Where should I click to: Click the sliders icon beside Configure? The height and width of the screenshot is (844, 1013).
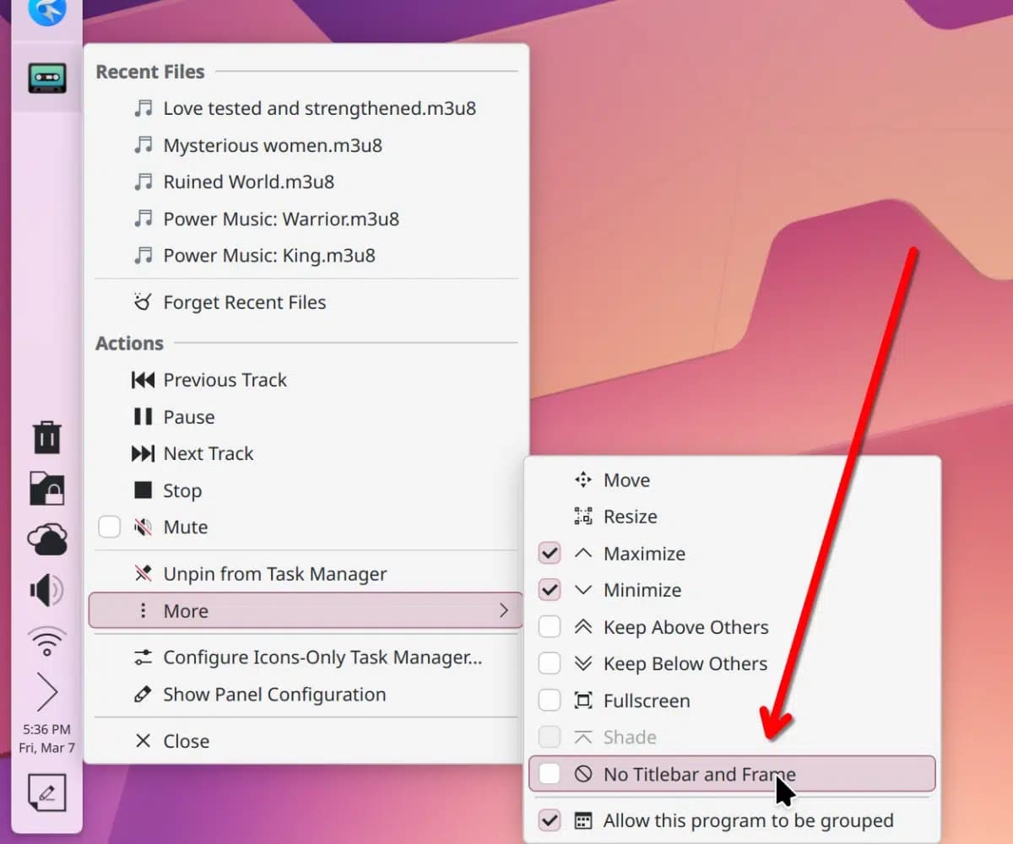tap(144, 657)
